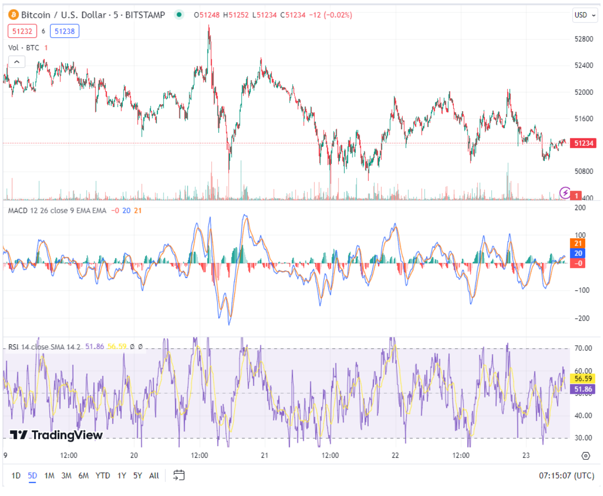This screenshot has width=603, height=496.
Task: Open the go-to-date calendar icon
Action: pyautogui.click(x=179, y=475)
